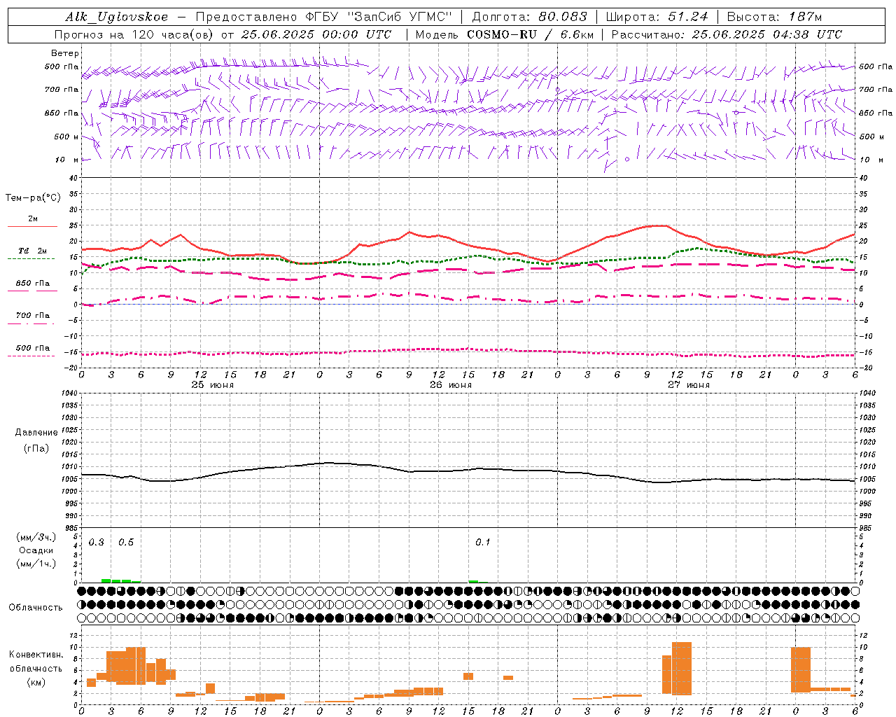The width and height of the screenshot is (896, 717).
Task: Click the 850 гПа temperature legend entry
Action: coord(32,284)
